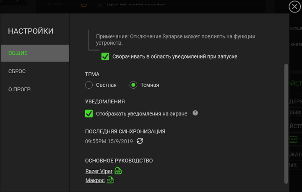Open the Макрос guide link
Screen dimensions: 302x192
tap(95, 180)
